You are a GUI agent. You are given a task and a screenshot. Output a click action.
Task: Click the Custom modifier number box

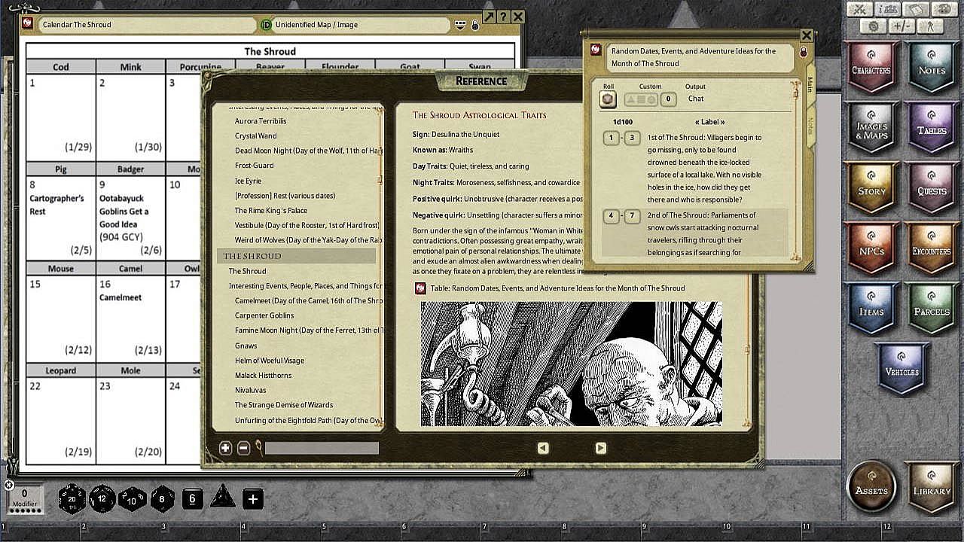[x=668, y=99]
